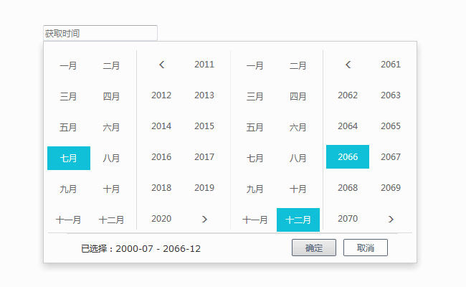Select year 2063 as end year

391,95
